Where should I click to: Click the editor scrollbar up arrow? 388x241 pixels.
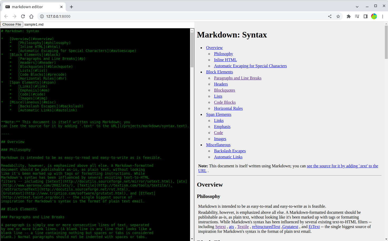[192, 31]
